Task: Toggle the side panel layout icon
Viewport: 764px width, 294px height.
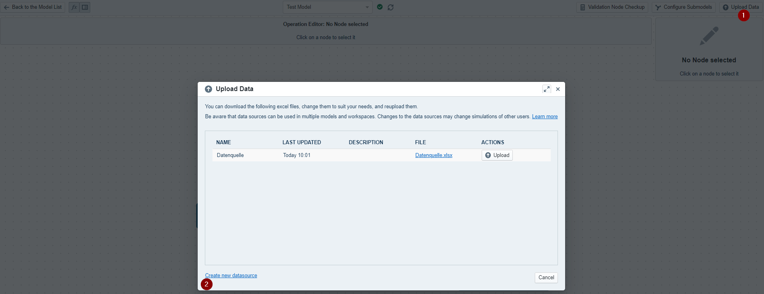Action: pyautogui.click(x=85, y=7)
